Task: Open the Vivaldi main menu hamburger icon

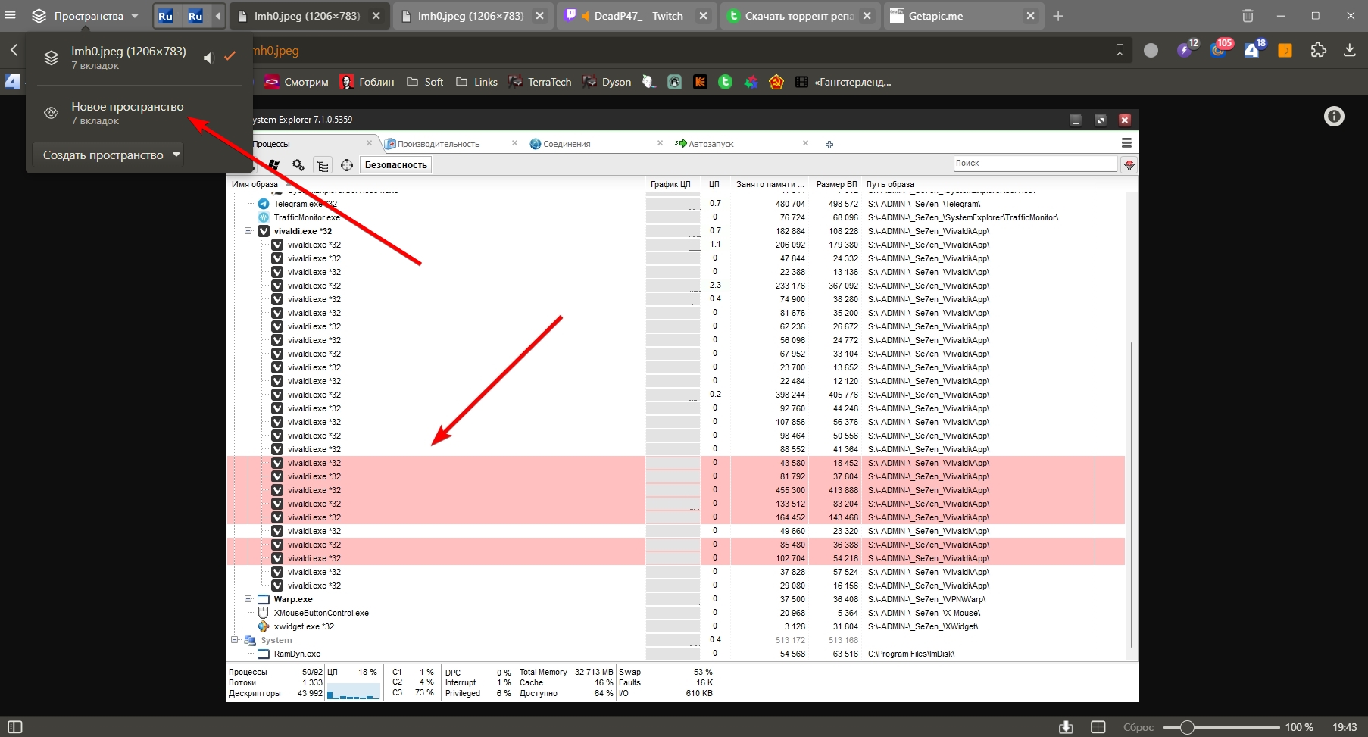Action: (10, 15)
